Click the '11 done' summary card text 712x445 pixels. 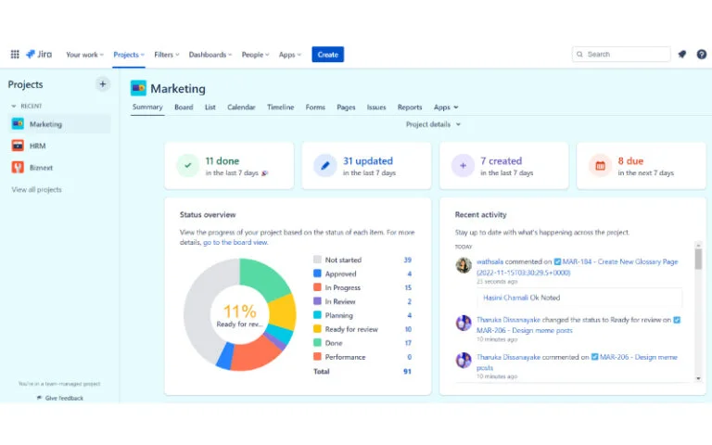222,161
